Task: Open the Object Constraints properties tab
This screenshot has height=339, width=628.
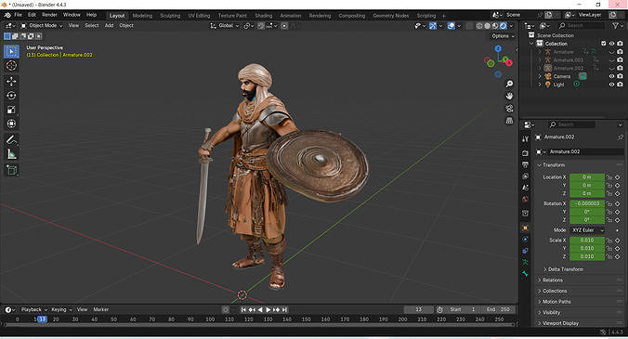Action: [526, 251]
